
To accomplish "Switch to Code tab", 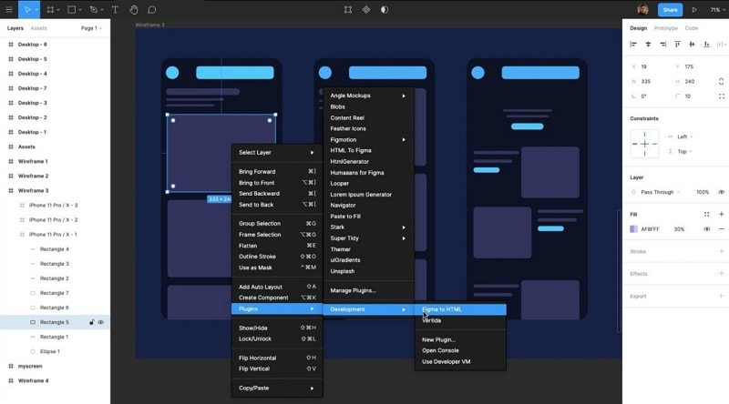I will [692, 28].
